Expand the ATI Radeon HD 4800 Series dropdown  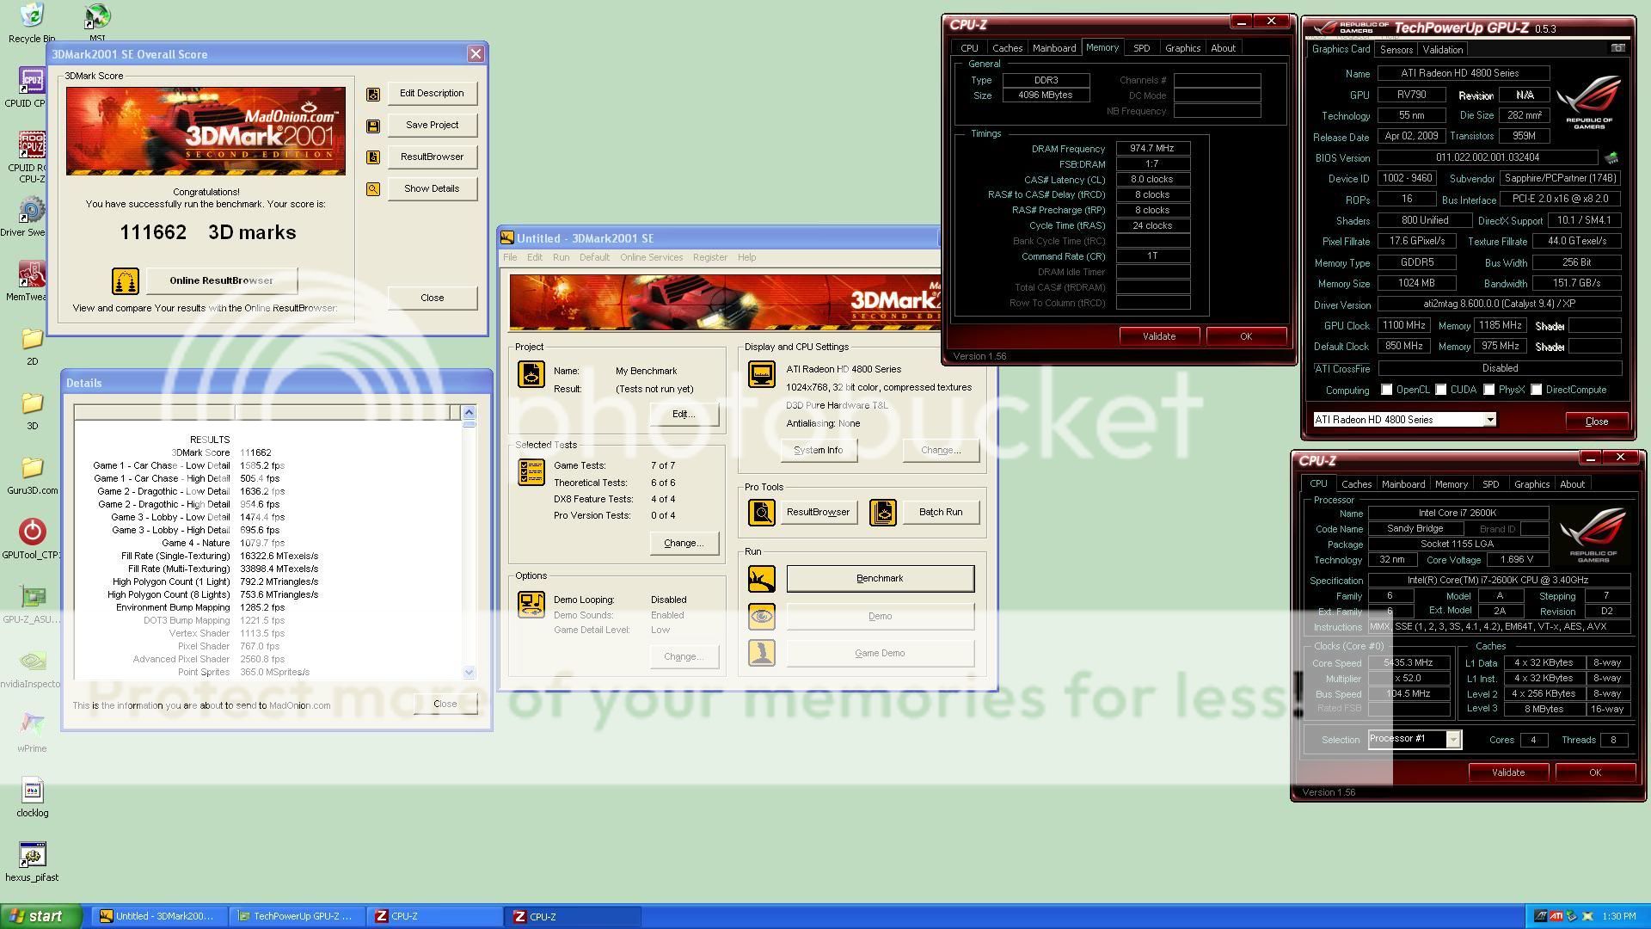1490,420
